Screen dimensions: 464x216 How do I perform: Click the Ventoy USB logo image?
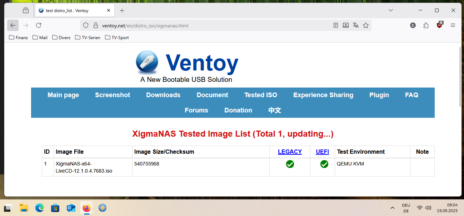tap(147, 63)
